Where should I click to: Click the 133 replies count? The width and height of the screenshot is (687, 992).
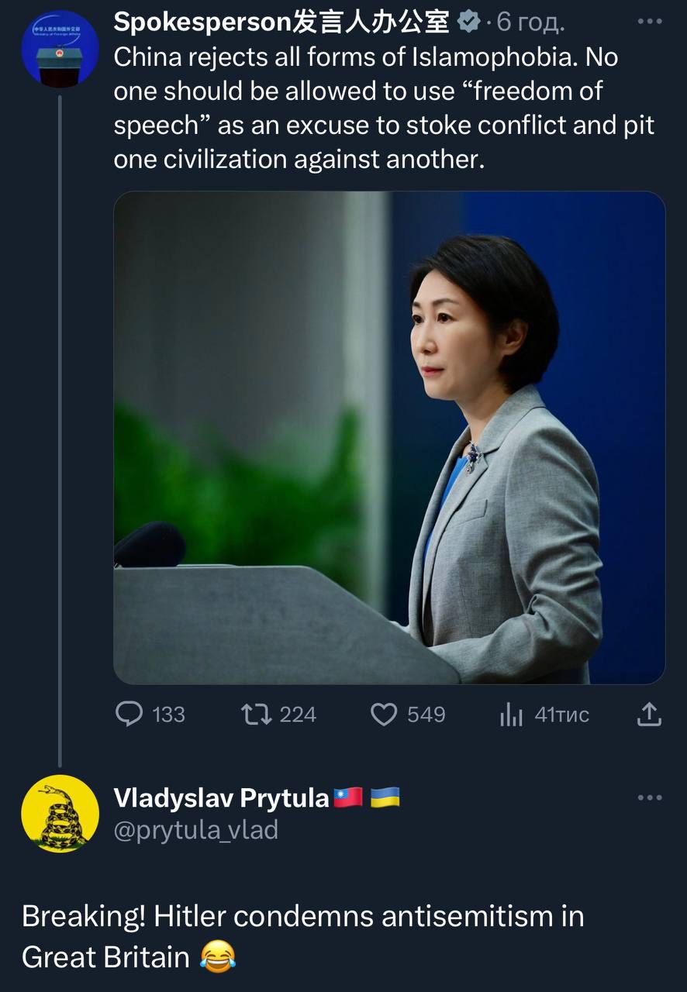(168, 715)
